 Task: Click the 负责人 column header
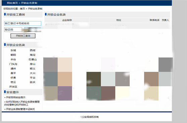click(166, 20)
